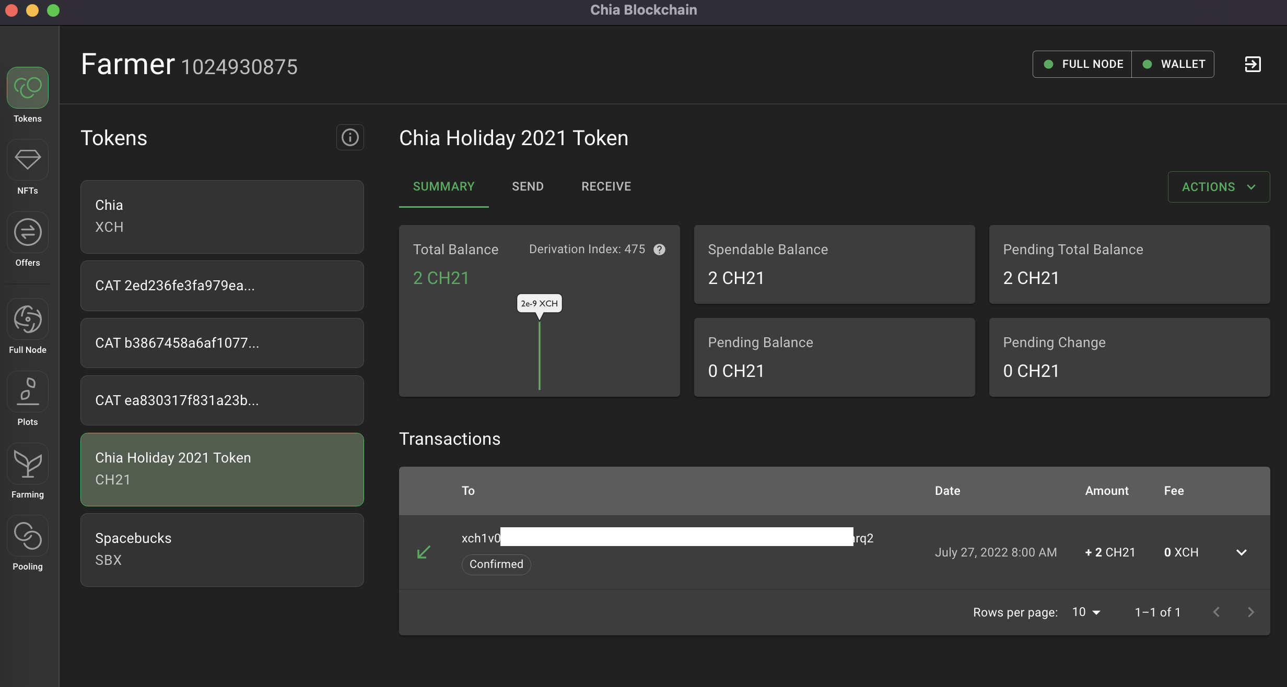Open the ACTIONS dropdown menu
The width and height of the screenshot is (1287, 687).
tap(1218, 187)
